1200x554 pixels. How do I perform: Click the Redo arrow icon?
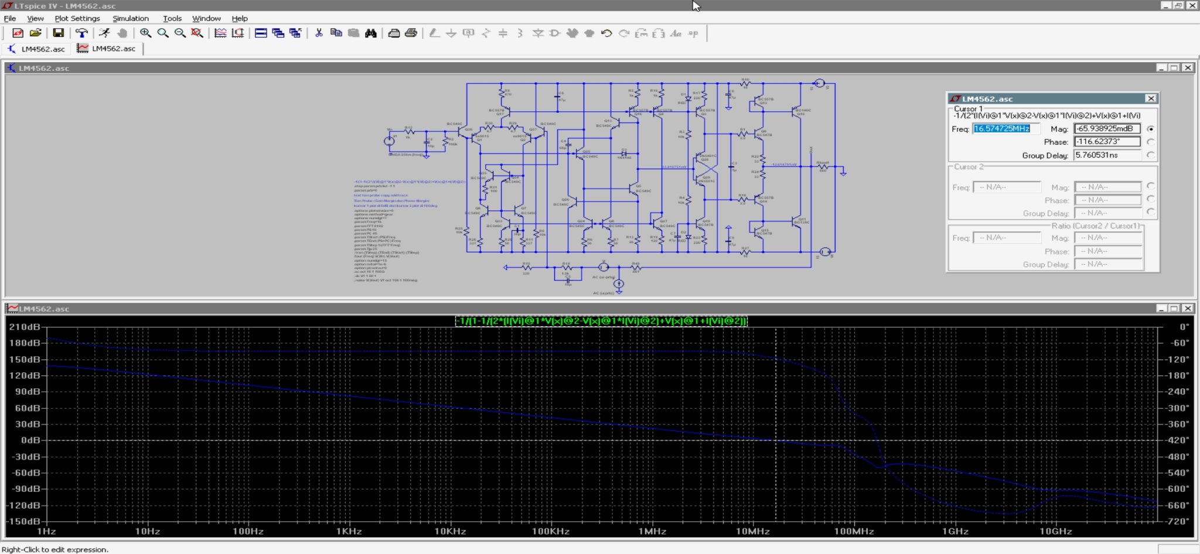(x=624, y=33)
